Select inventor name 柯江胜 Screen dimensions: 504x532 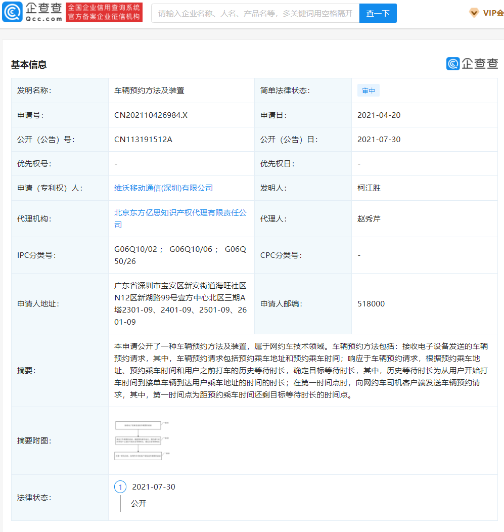click(369, 188)
